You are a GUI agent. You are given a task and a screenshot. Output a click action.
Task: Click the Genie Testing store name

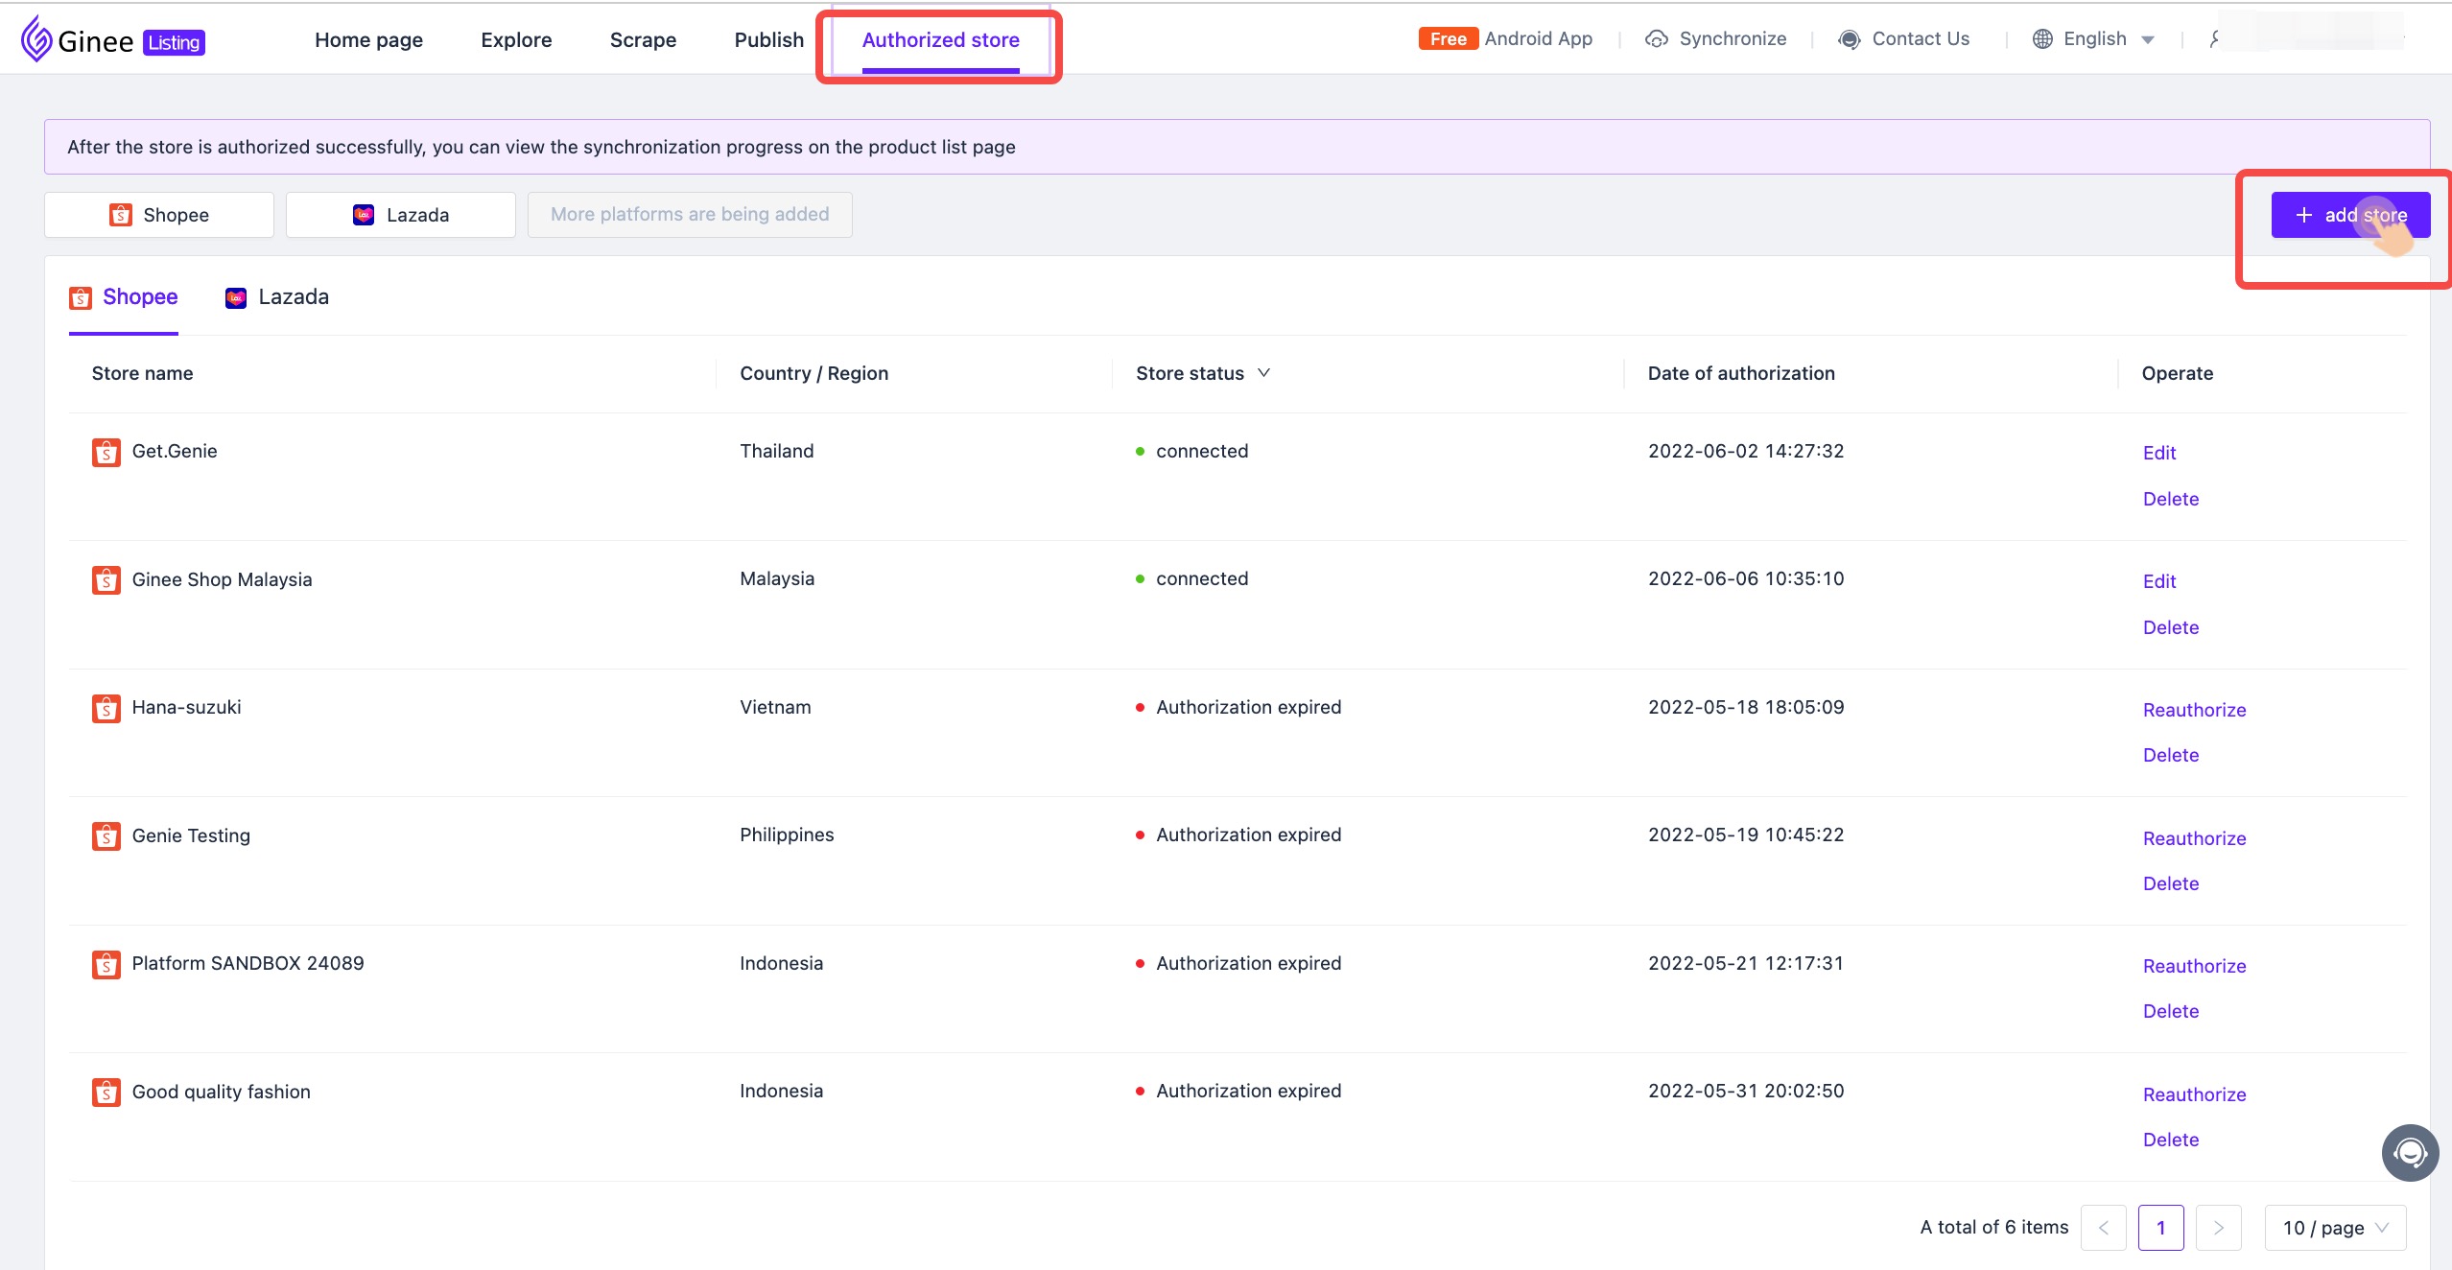click(191, 835)
